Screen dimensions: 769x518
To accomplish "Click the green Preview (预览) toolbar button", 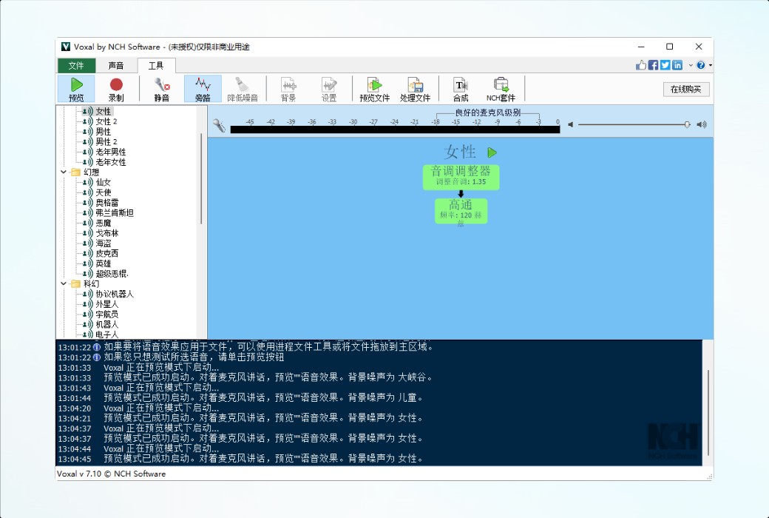I will tap(76, 89).
